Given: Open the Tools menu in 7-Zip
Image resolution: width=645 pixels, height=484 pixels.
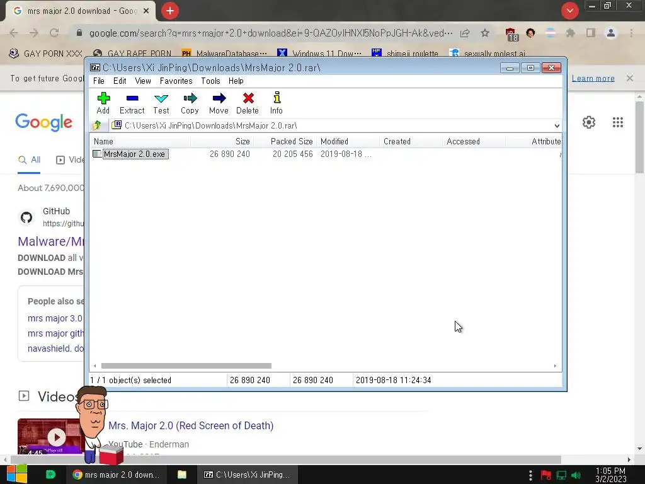Looking at the screenshot, I should click(210, 81).
